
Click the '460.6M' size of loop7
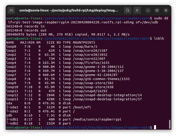tap(49, 75)
